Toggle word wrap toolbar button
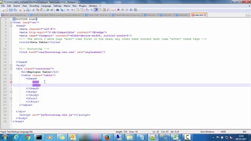Screen dimensions: 251x141 [87, 10]
